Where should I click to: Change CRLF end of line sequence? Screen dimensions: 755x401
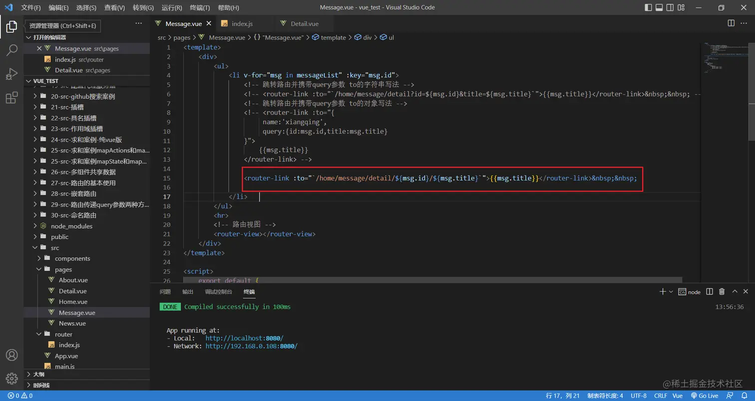click(661, 396)
